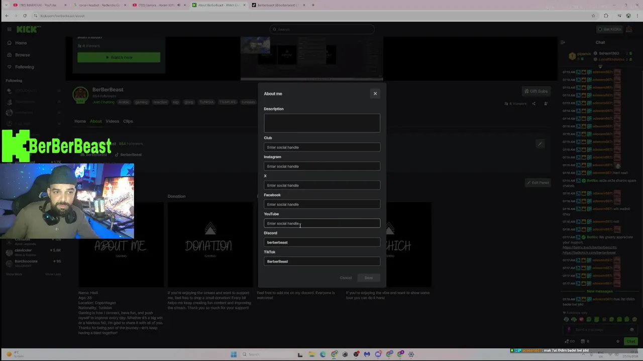Open Microsoft Edge from taskbar

coord(323,354)
